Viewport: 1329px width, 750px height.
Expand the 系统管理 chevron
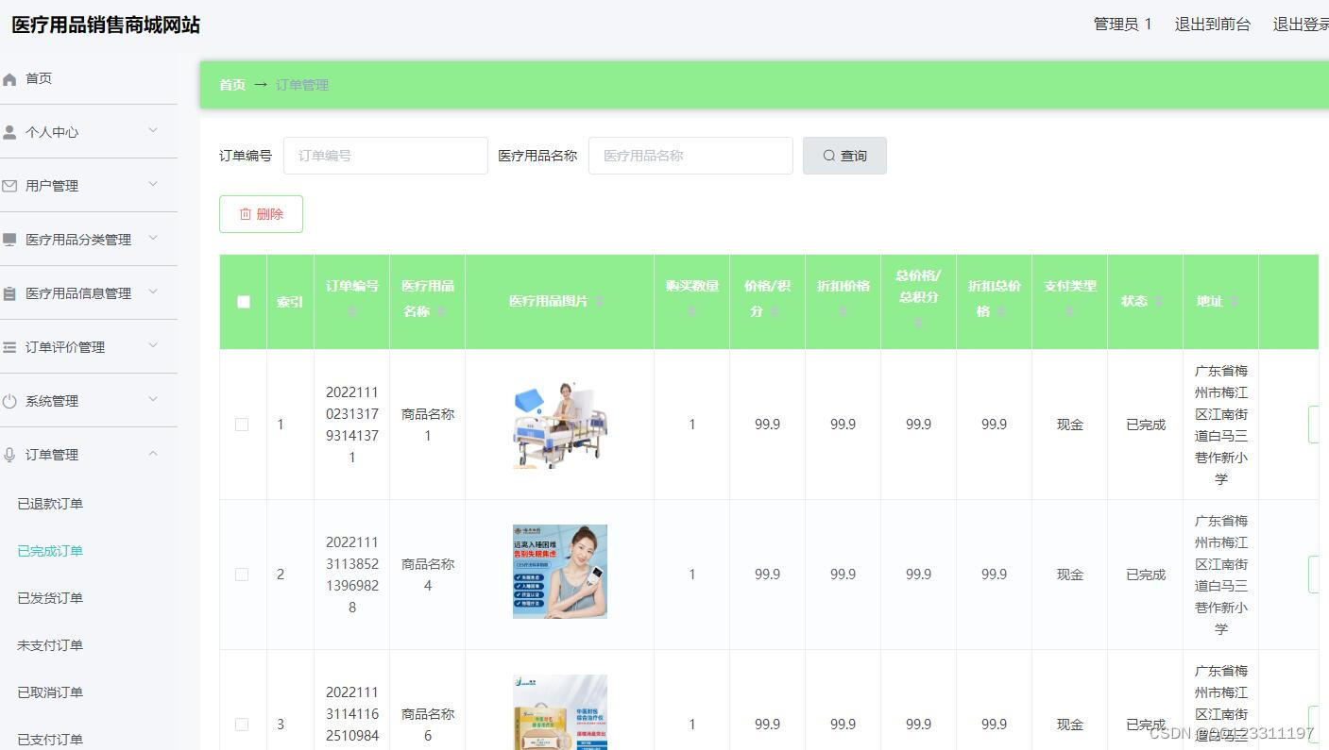click(x=153, y=399)
